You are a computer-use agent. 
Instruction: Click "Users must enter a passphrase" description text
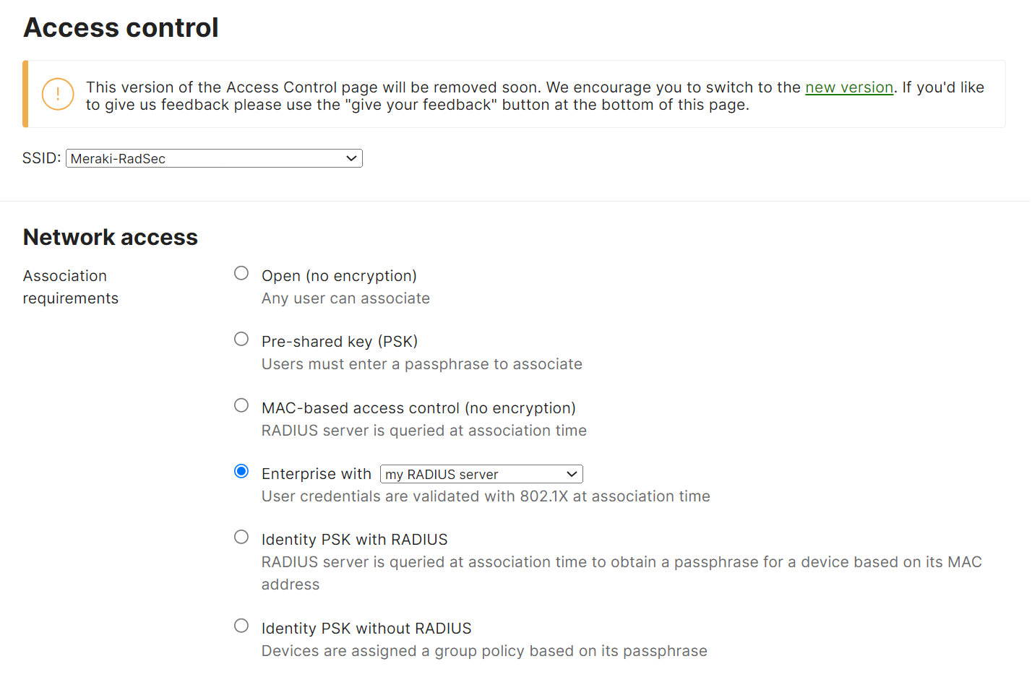point(421,364)
